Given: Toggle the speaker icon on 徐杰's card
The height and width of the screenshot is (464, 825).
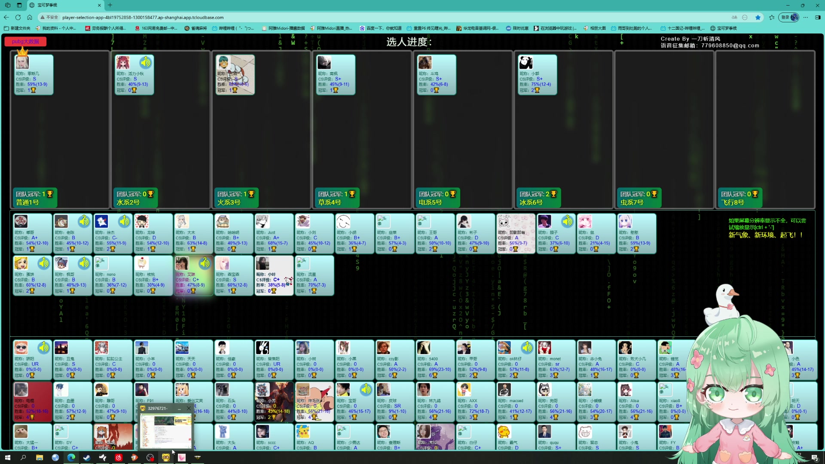Looking at the screenshot, I should coord(124,221).
